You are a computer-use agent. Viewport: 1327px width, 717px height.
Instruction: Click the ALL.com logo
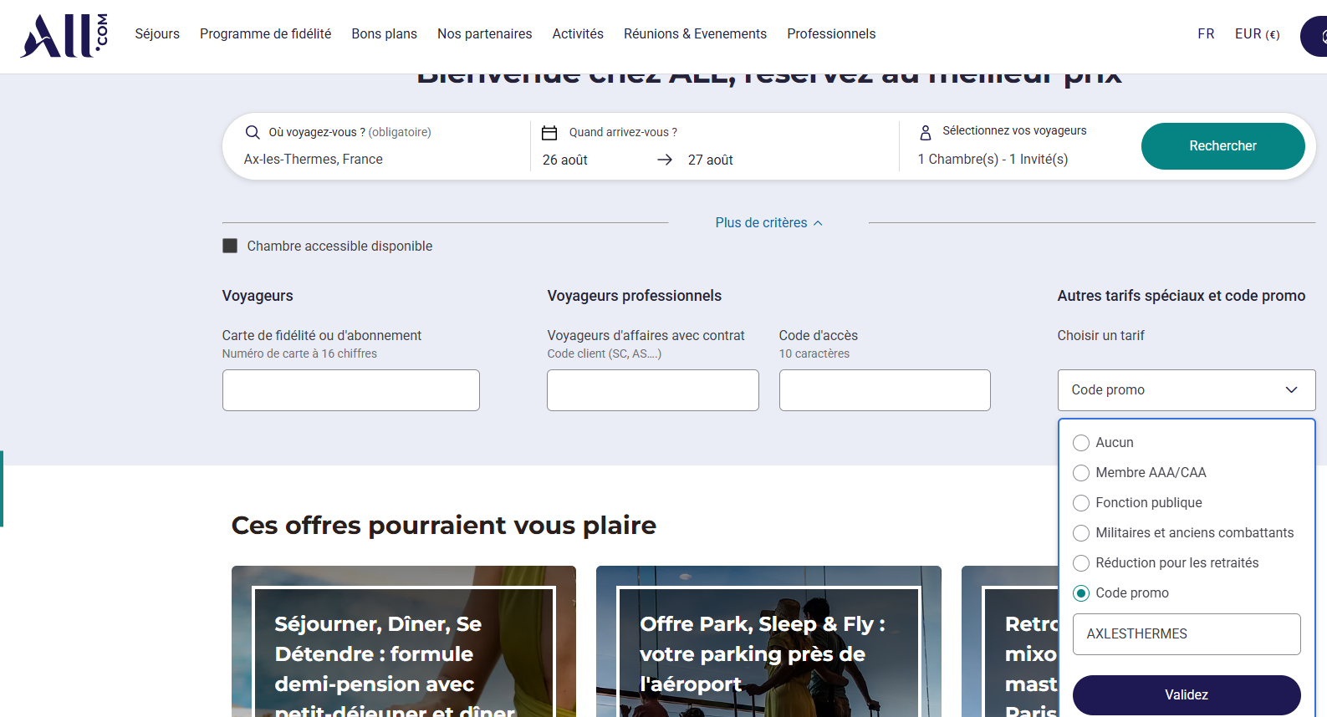tap(64, 35)
